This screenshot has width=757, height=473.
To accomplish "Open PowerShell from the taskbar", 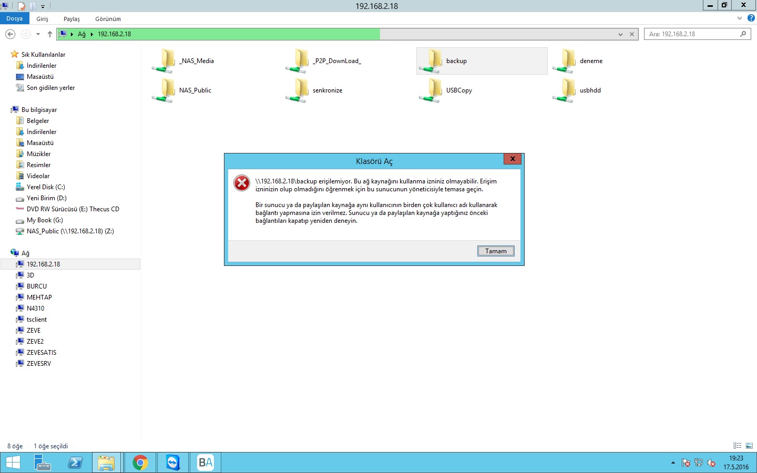I will [75, 462].
